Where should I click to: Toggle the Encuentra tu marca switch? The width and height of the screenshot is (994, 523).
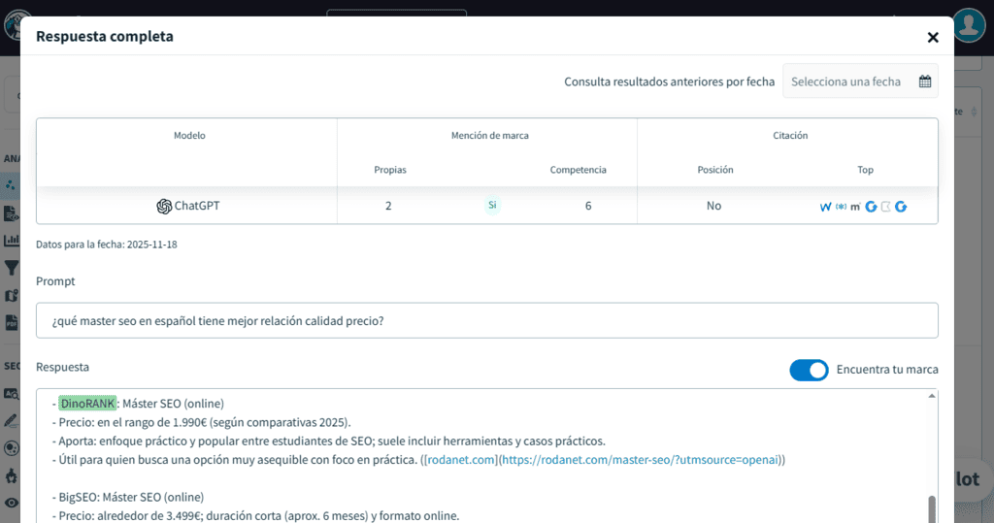point(809,370)
